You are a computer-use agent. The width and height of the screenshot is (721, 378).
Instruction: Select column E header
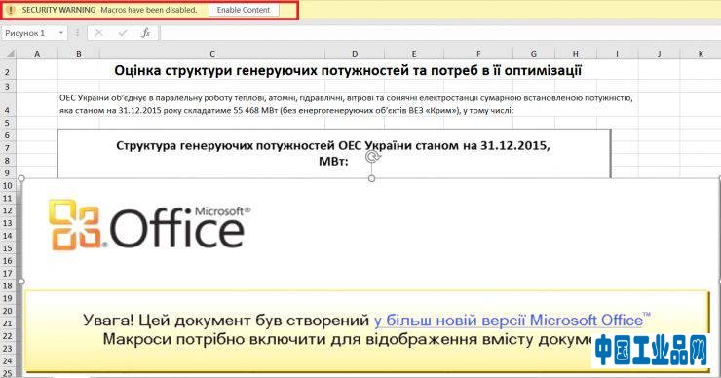click(x=414, y=54)
